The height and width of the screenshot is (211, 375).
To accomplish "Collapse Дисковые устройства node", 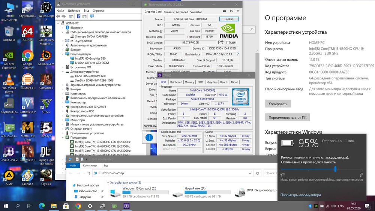I will tap(63, 72).
